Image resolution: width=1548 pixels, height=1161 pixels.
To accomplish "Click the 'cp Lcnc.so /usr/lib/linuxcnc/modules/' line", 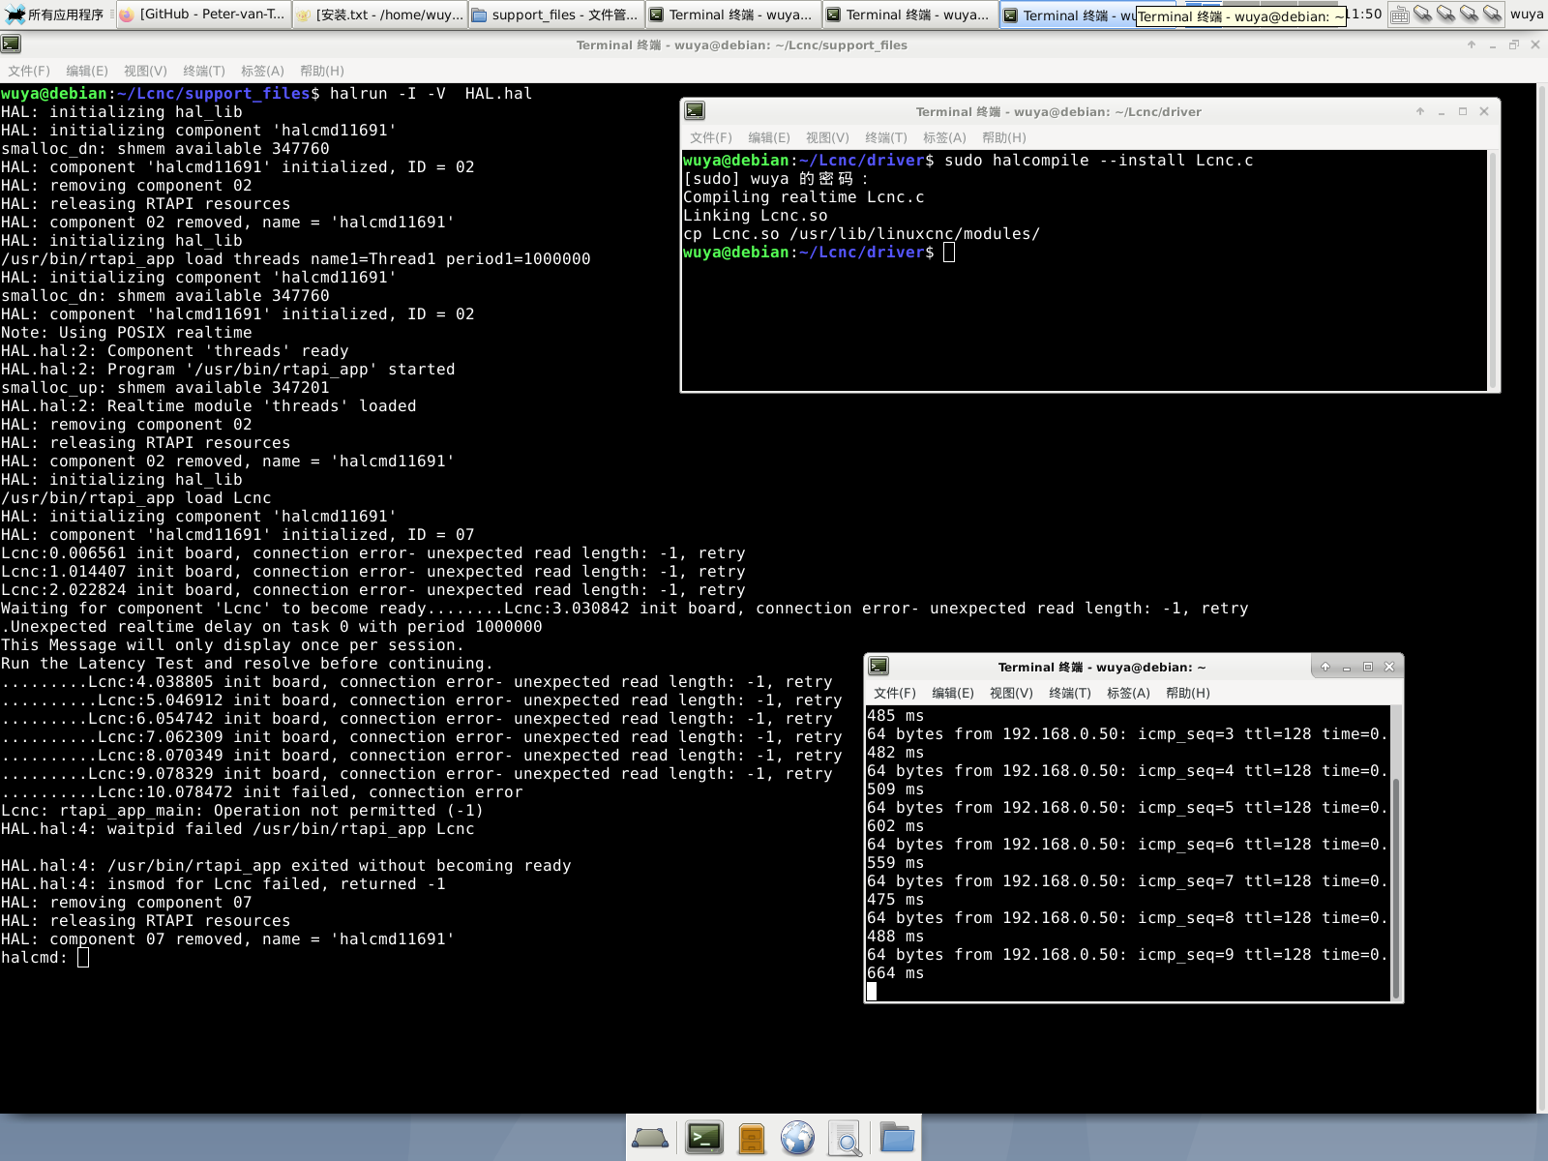I will click(x=861, y=234).
